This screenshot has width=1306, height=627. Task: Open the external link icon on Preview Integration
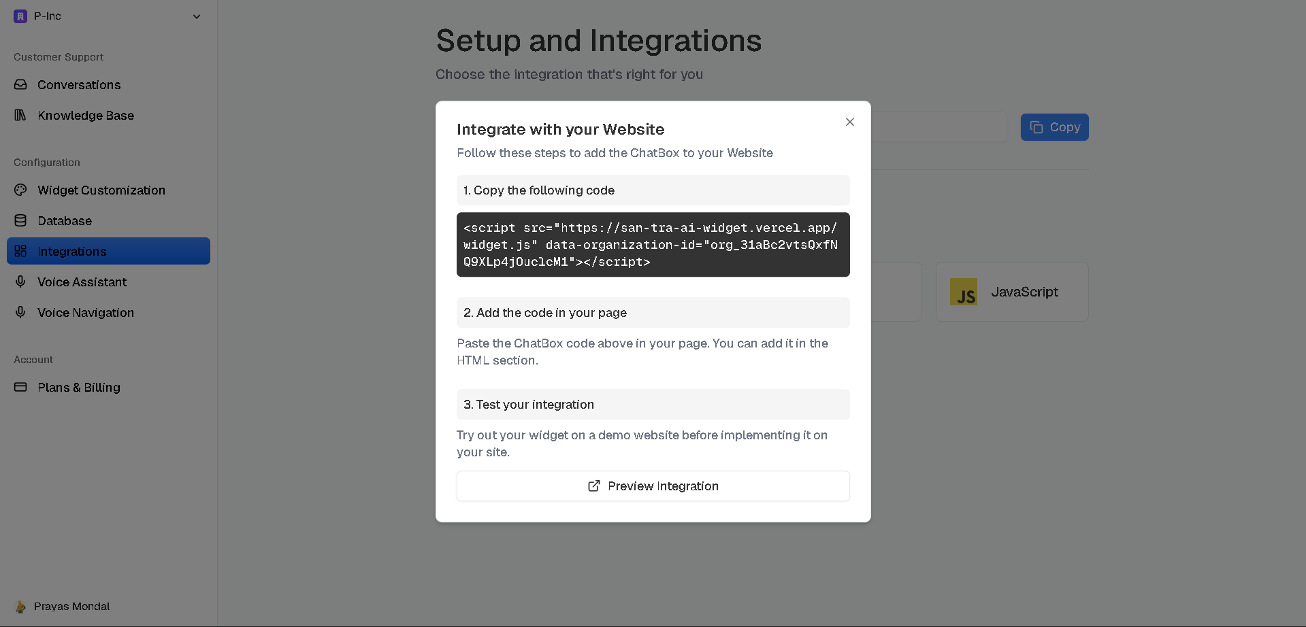593,486
